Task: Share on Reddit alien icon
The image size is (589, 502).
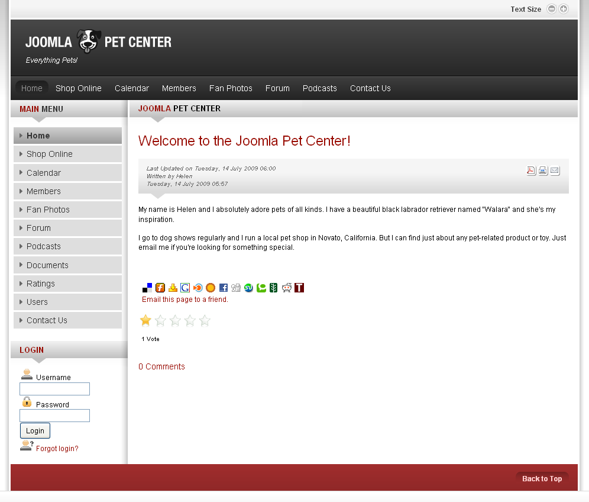Action: pos(287,288)
